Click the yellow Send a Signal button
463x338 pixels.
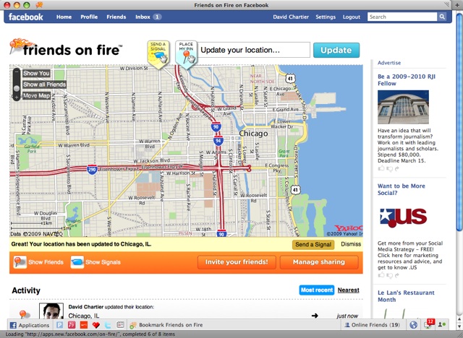pyautogui.click(x=313, y=244)
